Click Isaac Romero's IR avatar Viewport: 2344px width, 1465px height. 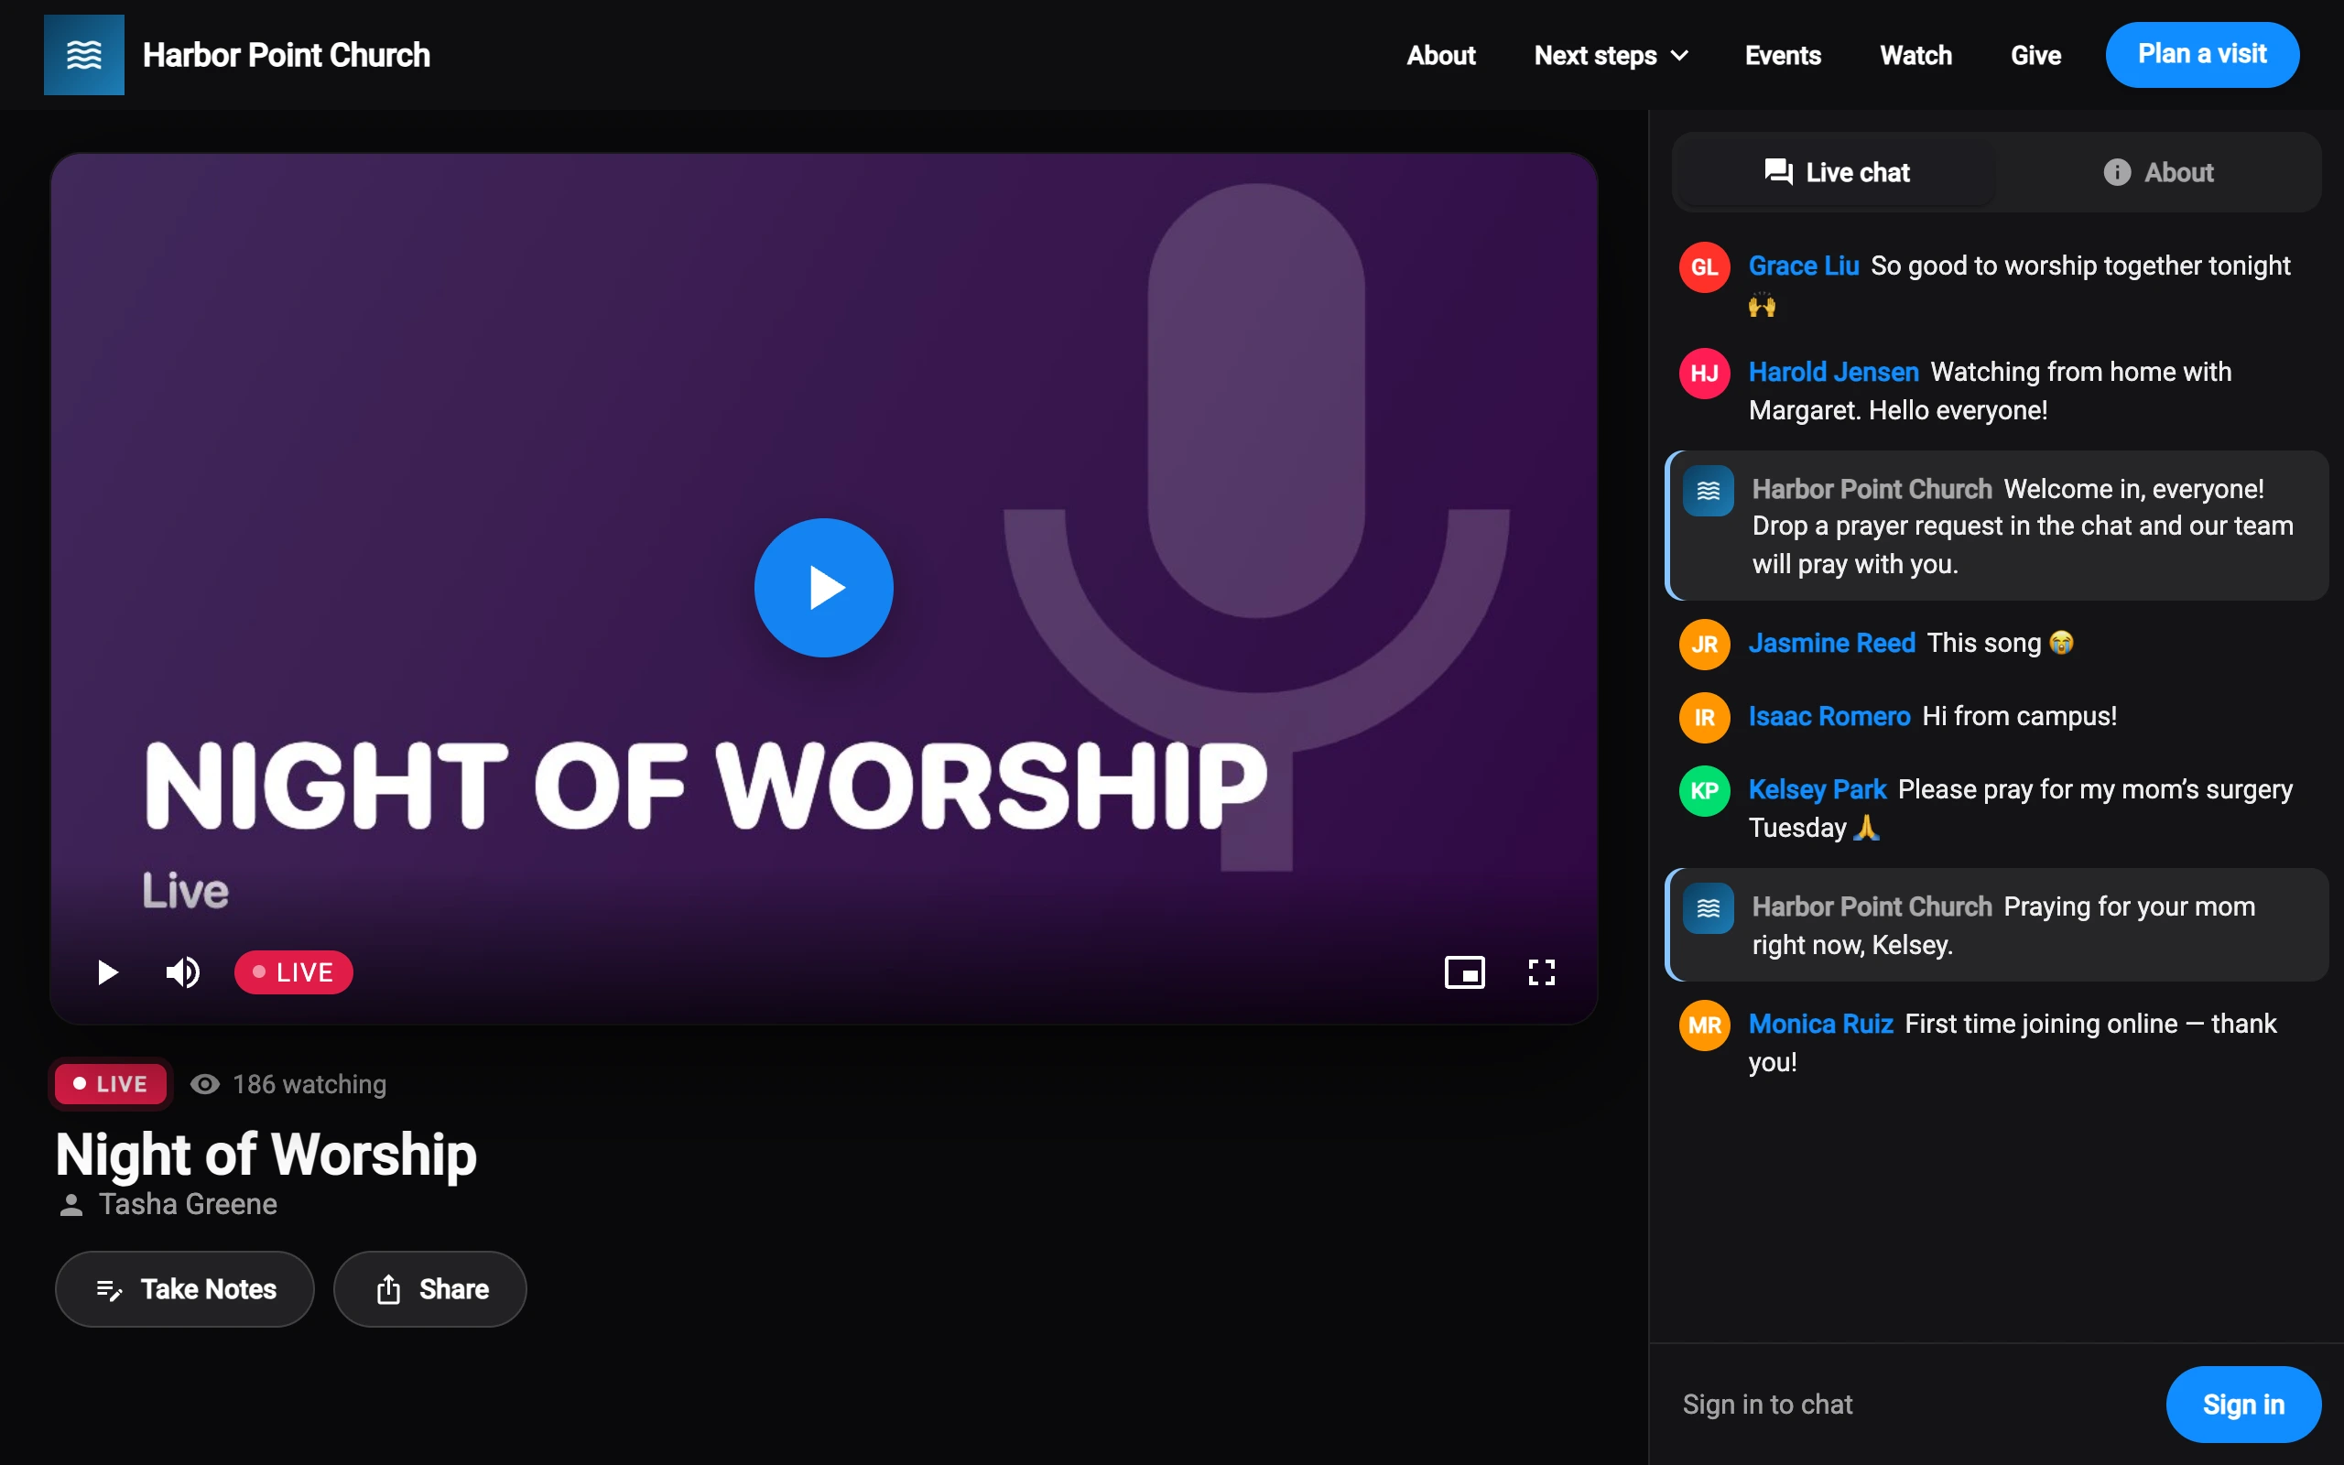coord(1704,717)
